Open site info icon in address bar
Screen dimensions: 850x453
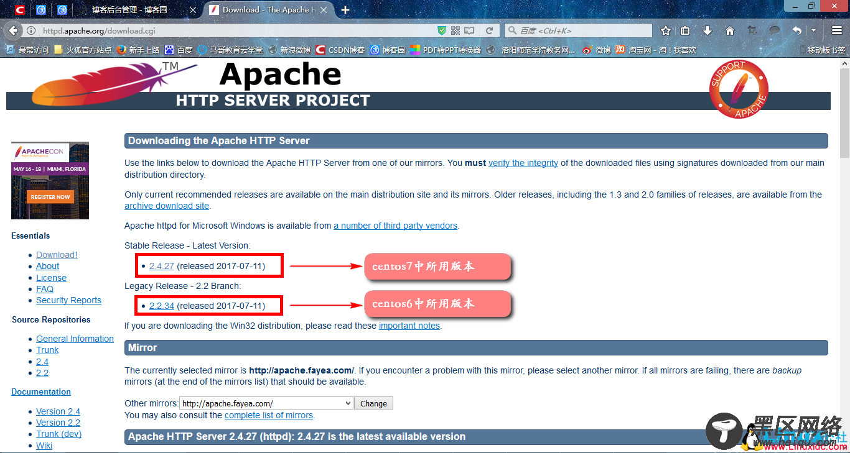coord(30,30)
